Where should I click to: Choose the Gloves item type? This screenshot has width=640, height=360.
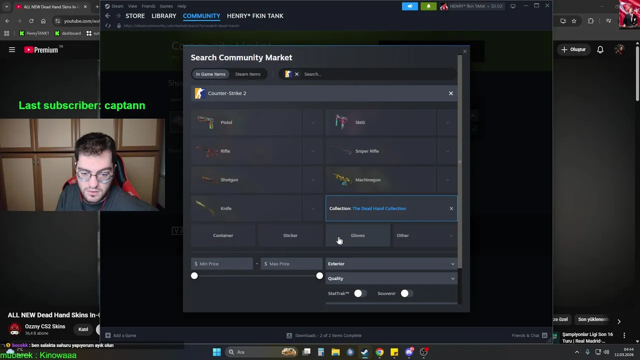point(358,235)
